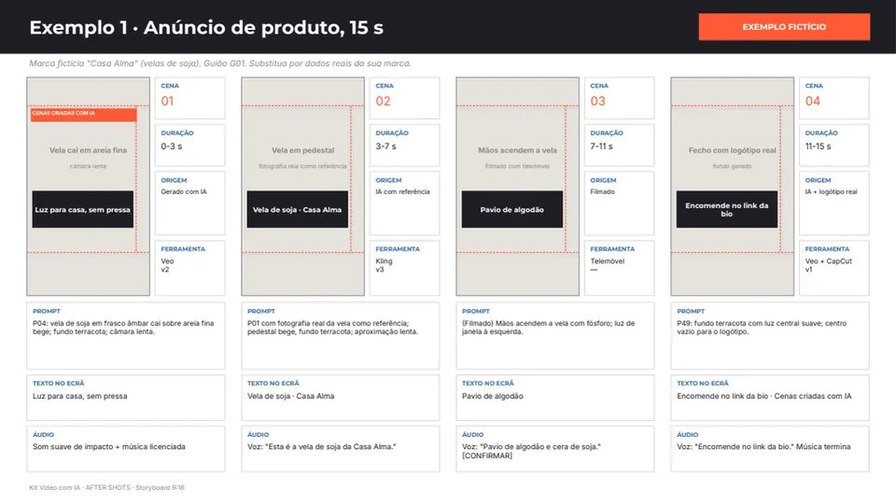This screenshot has width=896, height=504.
Task: Click audio text 'Esta é a vela de soja da Casa Alma'
Action: coord(322,447)
